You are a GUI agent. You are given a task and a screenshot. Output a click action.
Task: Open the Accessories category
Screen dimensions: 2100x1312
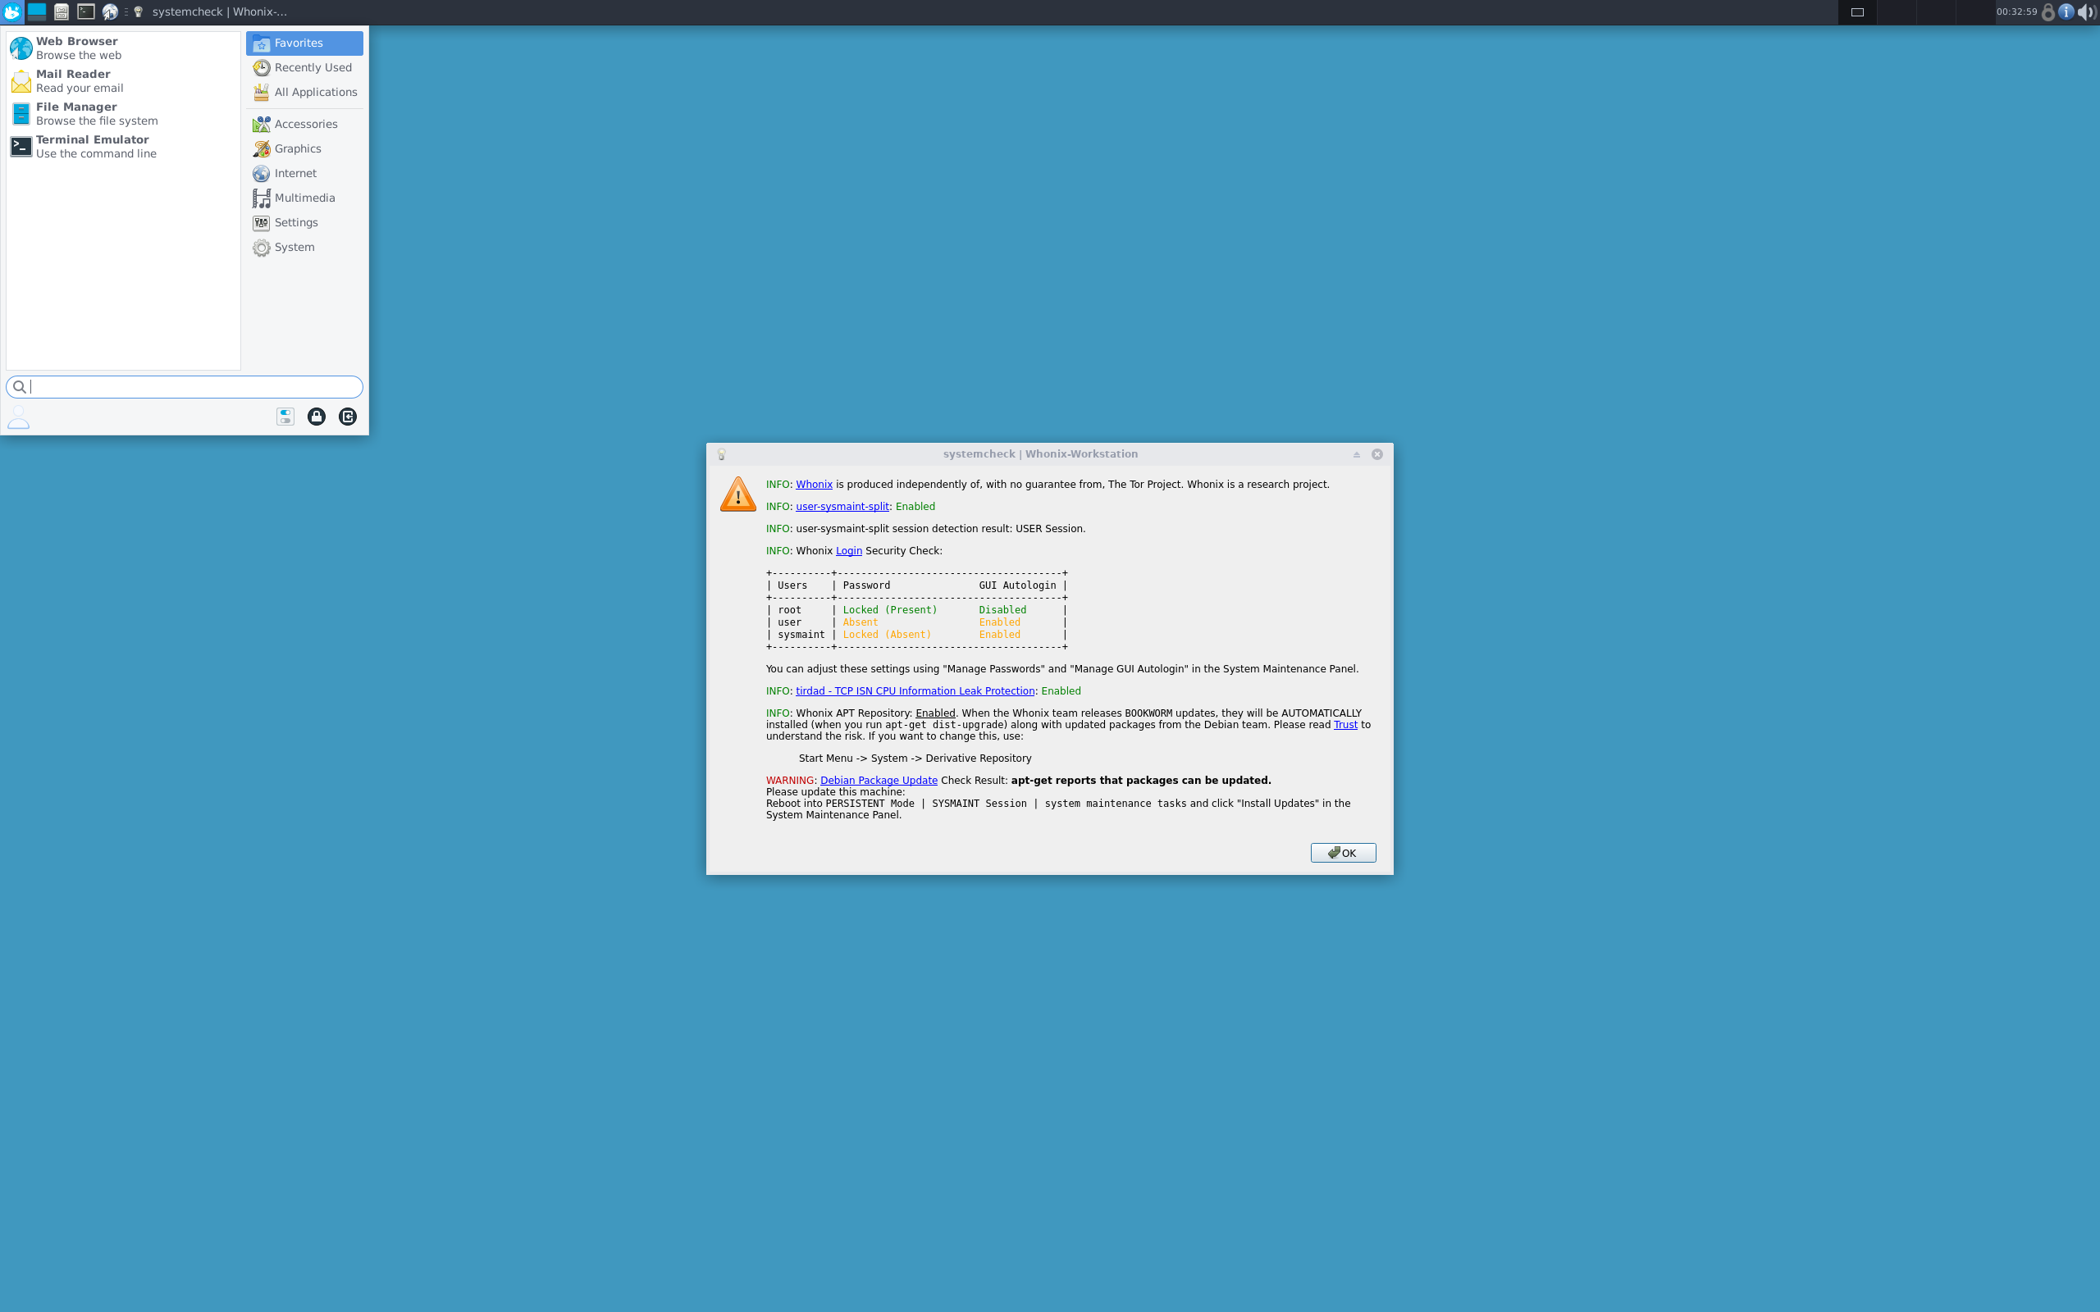tap(304, 124)
